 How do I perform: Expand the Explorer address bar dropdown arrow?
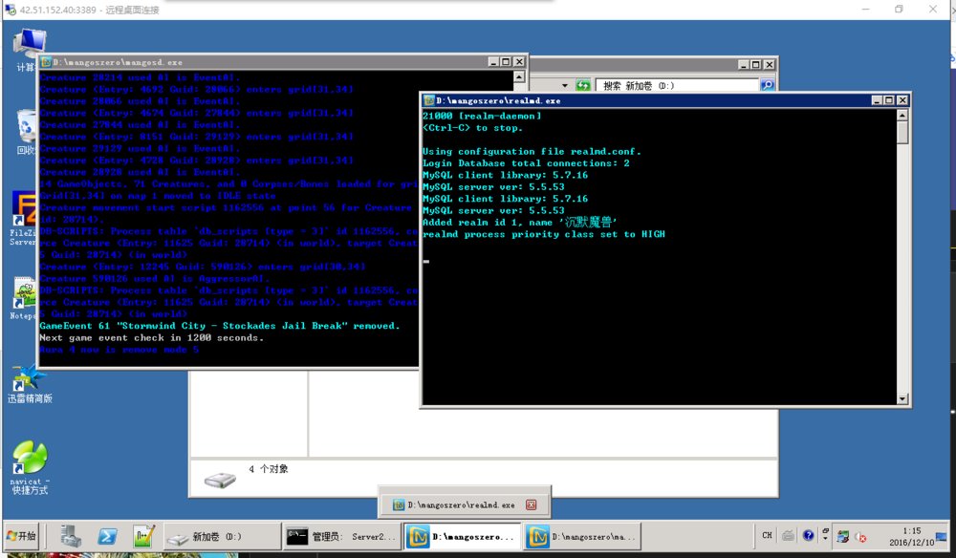565,85
